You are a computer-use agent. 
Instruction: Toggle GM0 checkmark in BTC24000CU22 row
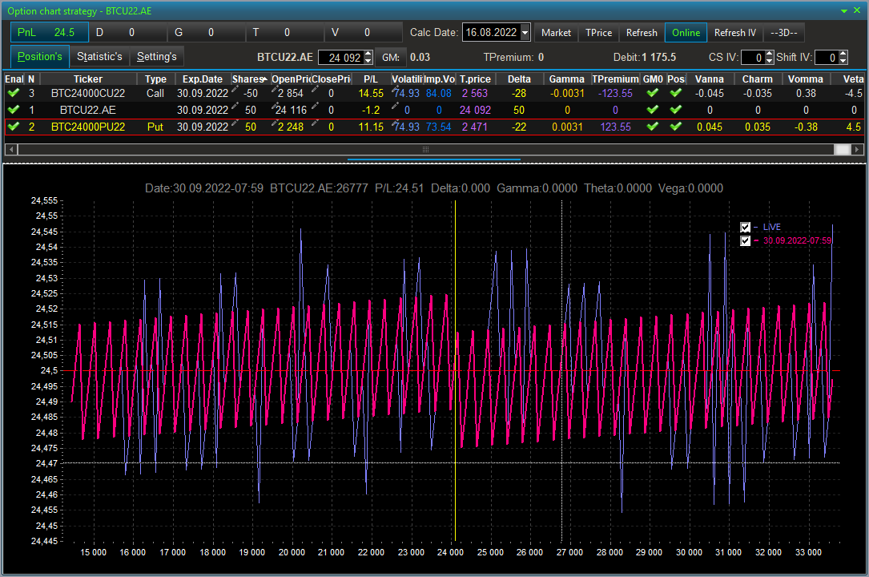tap(653, 93)
